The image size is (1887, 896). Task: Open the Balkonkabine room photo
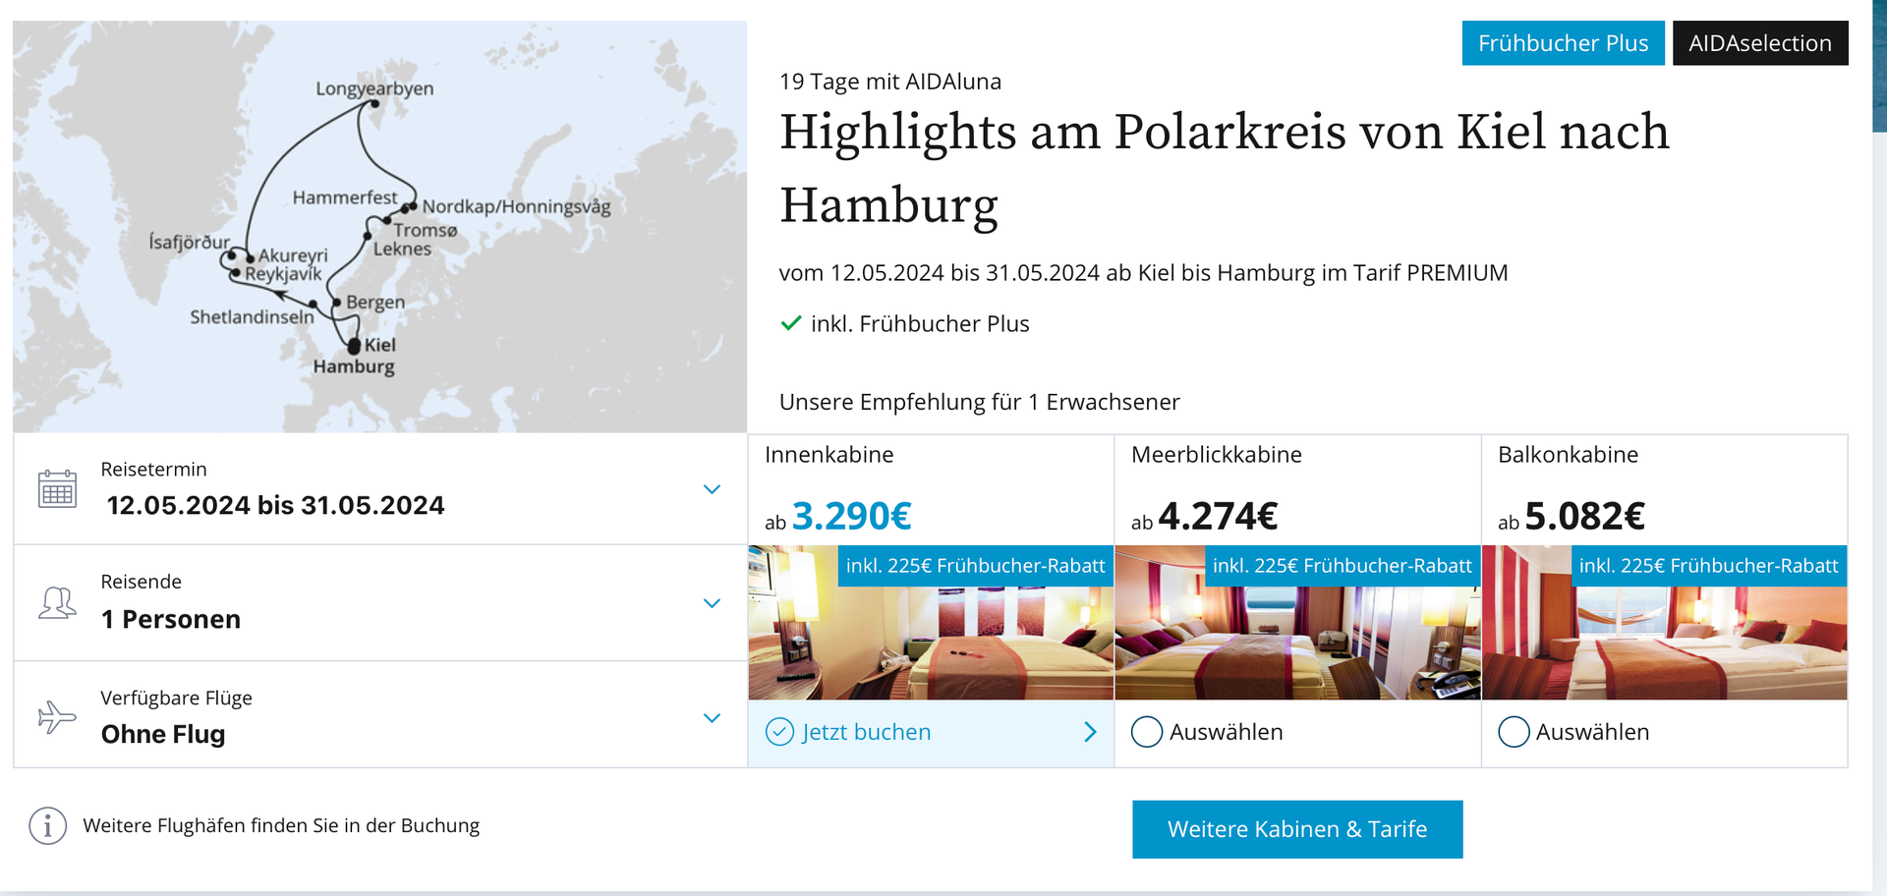(1664, 623)
